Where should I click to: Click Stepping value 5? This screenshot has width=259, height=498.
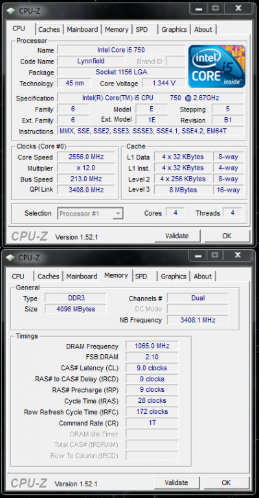228,109
